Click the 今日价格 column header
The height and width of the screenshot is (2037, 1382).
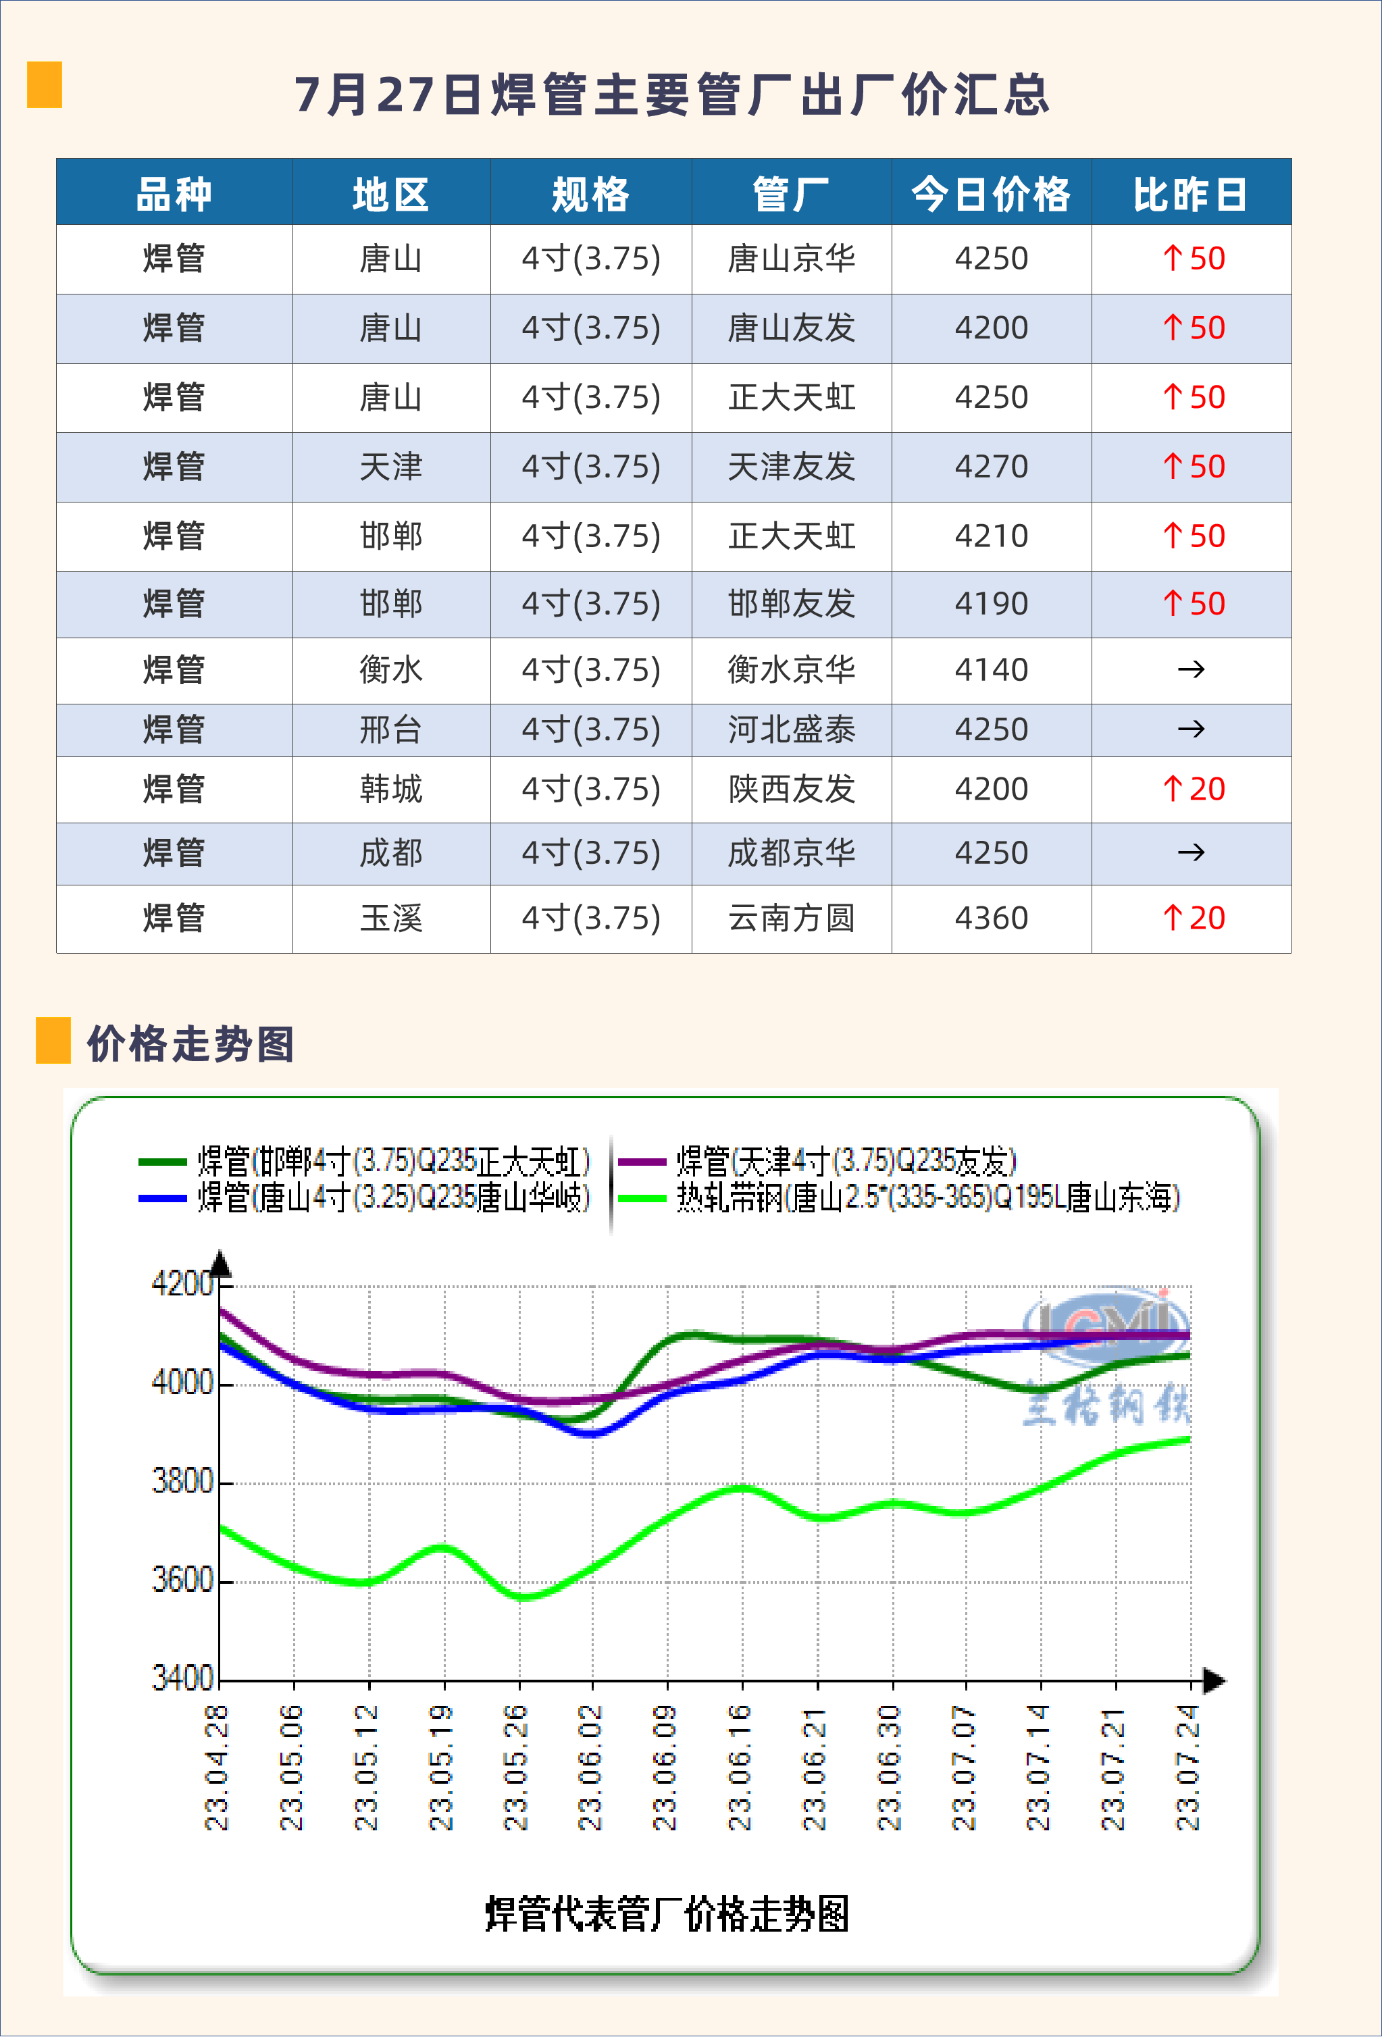point(991,194)
